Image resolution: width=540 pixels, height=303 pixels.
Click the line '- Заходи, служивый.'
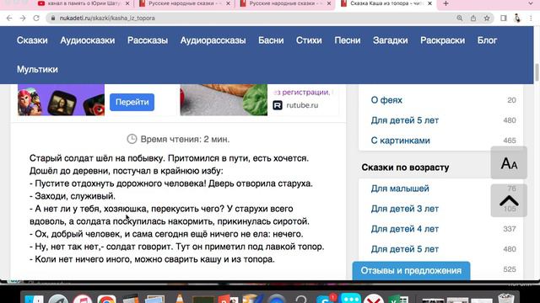[73, 196]
